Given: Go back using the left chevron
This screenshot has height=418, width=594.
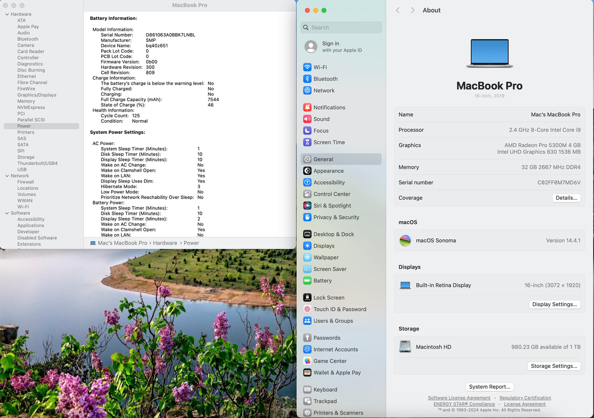Looking at the screenshot, I should [x=398, y=10].
